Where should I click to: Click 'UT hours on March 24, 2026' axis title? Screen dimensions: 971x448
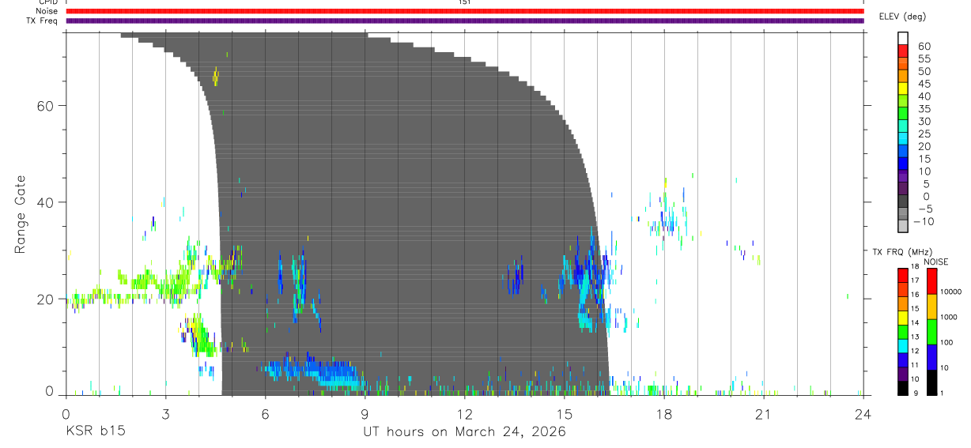pyautogui.click(x=464, y=433)
